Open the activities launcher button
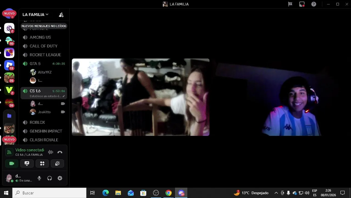 click(42, 163)
